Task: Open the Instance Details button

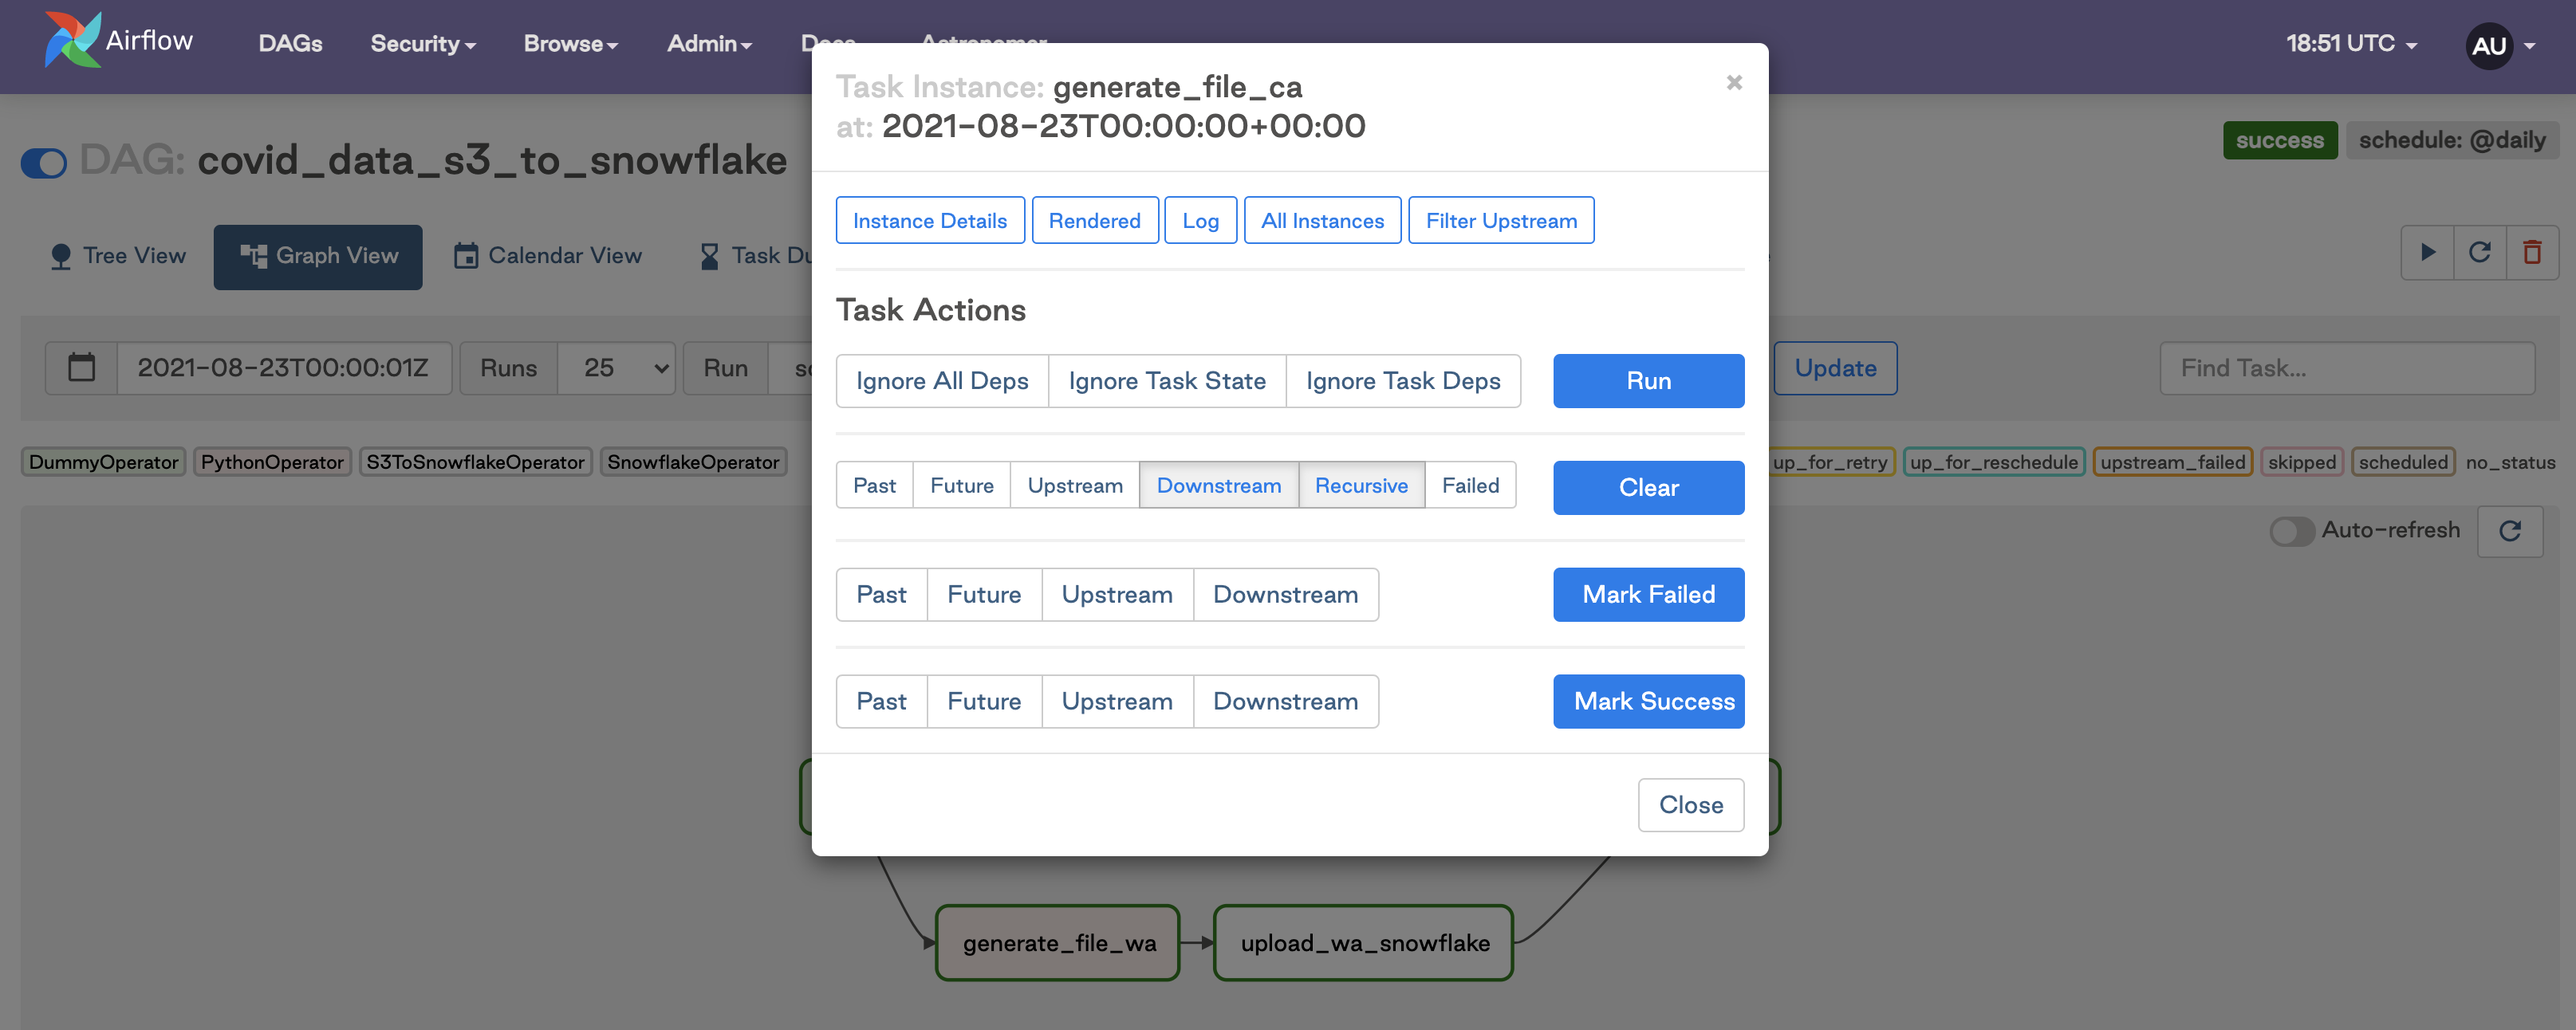Action: [930, 220]
